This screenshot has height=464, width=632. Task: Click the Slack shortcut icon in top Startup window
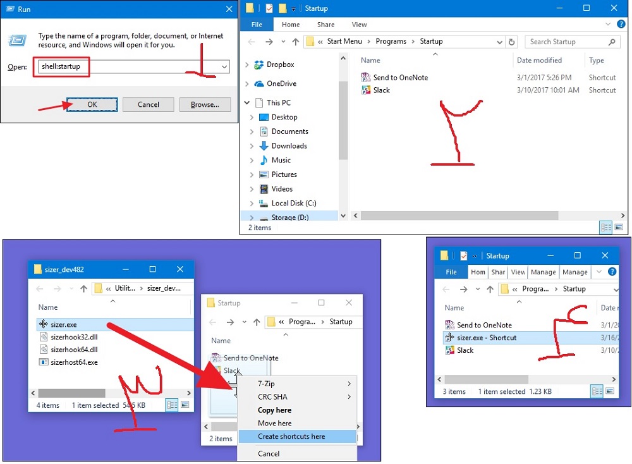(x=366, y=90)
